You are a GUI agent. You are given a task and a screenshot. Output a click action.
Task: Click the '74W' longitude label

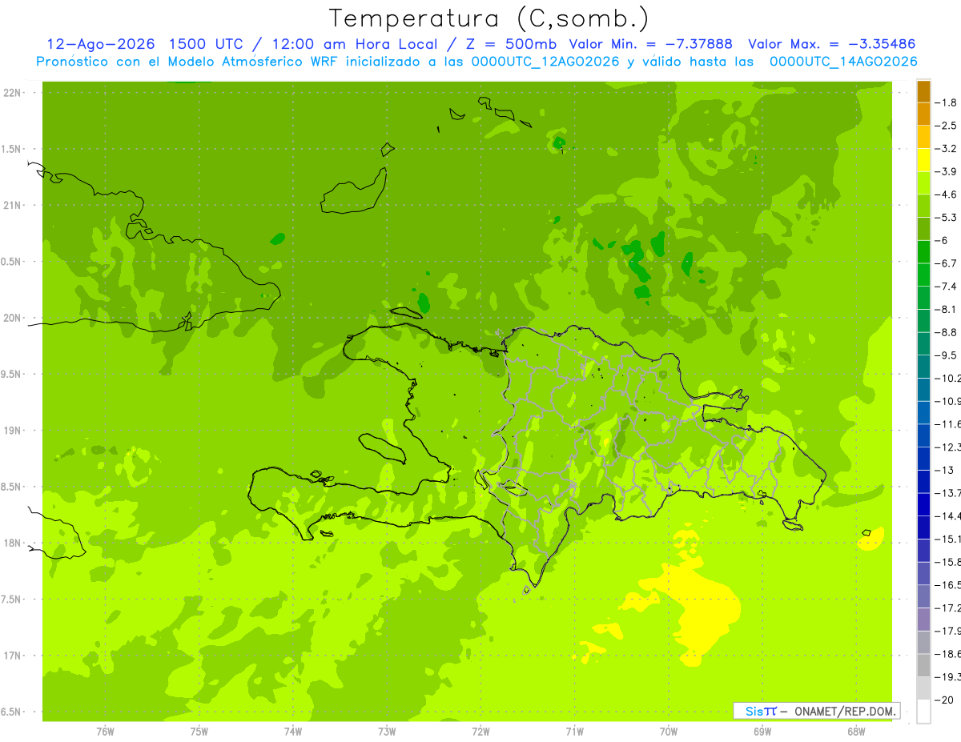click(292, 731)
